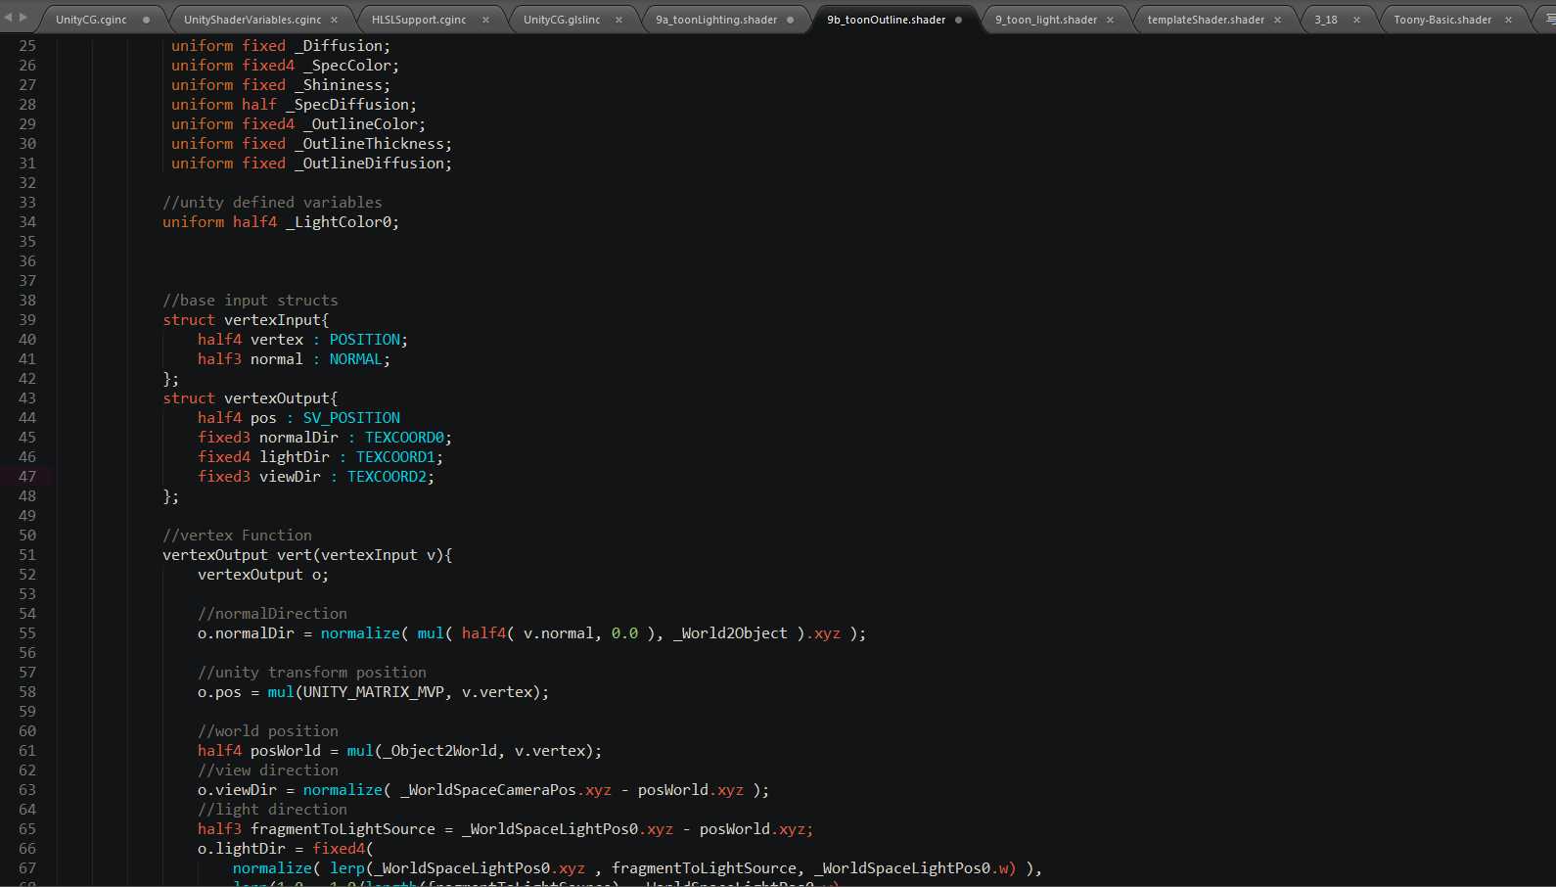Screen dimensions: 1556x887
Task: Select the 3_18 tab
Action: click(1326, 20)
